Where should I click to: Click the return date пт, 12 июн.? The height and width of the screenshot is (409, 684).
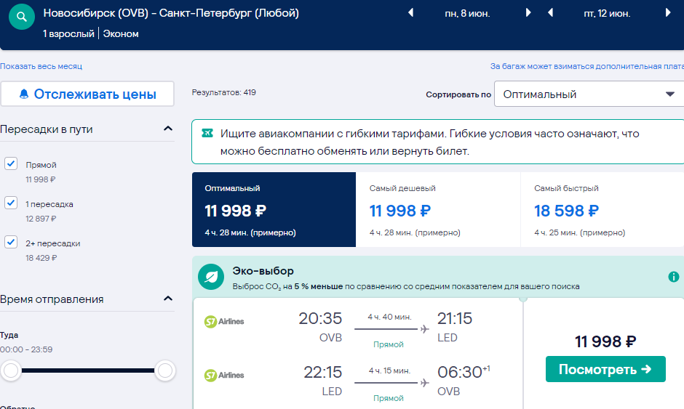[x=607, y=14]
